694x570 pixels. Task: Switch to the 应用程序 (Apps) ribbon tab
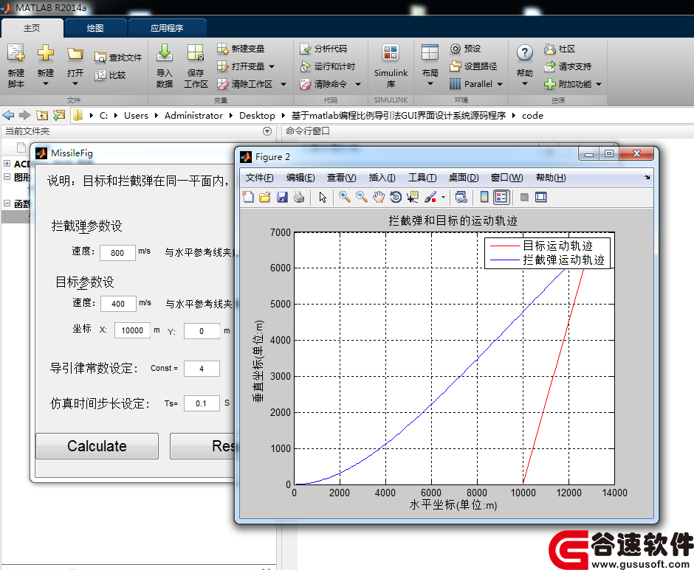[x=167, y=28]
